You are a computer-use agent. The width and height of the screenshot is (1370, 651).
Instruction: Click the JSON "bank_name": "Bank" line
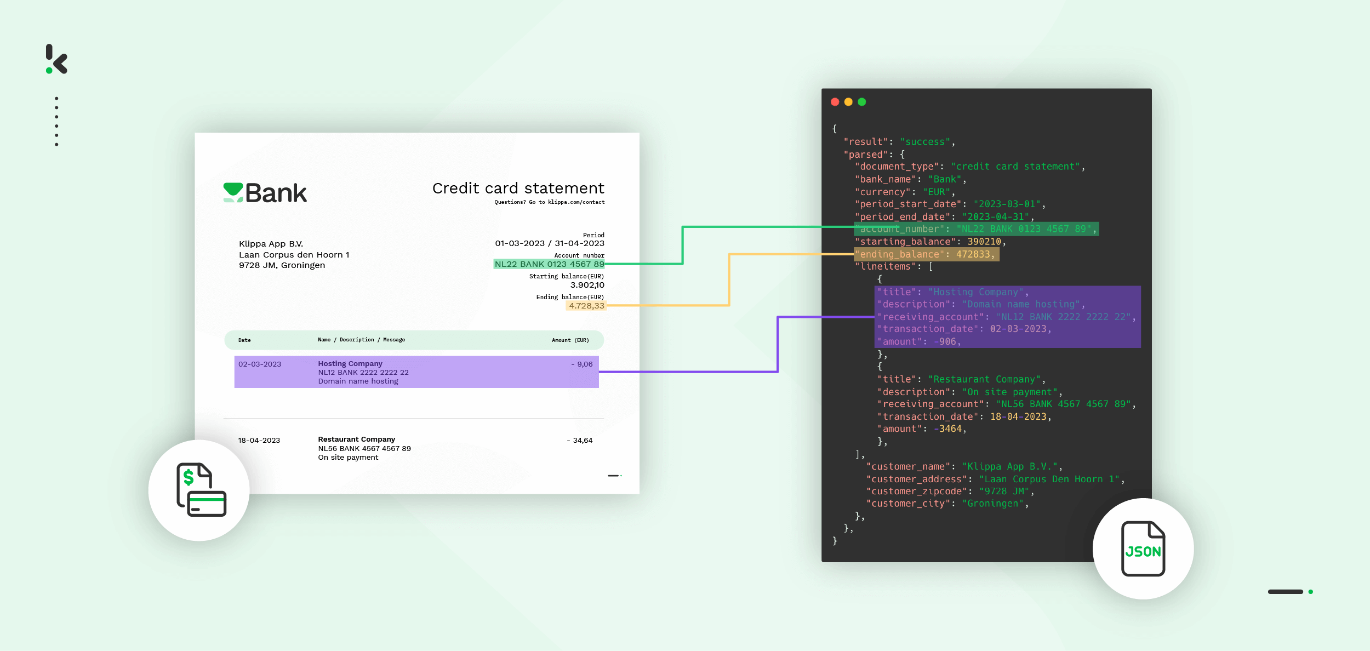(910, 179)
